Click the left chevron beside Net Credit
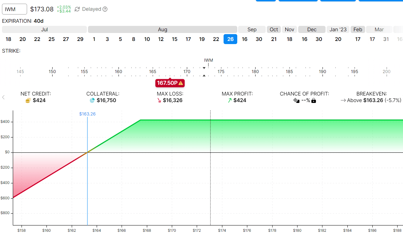Viewport: 403px width, 234px height. 3,97
